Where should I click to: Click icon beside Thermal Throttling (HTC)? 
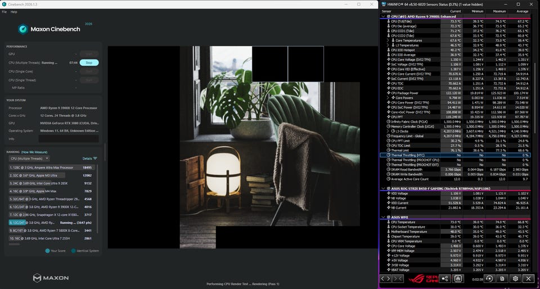pos(389,155)
